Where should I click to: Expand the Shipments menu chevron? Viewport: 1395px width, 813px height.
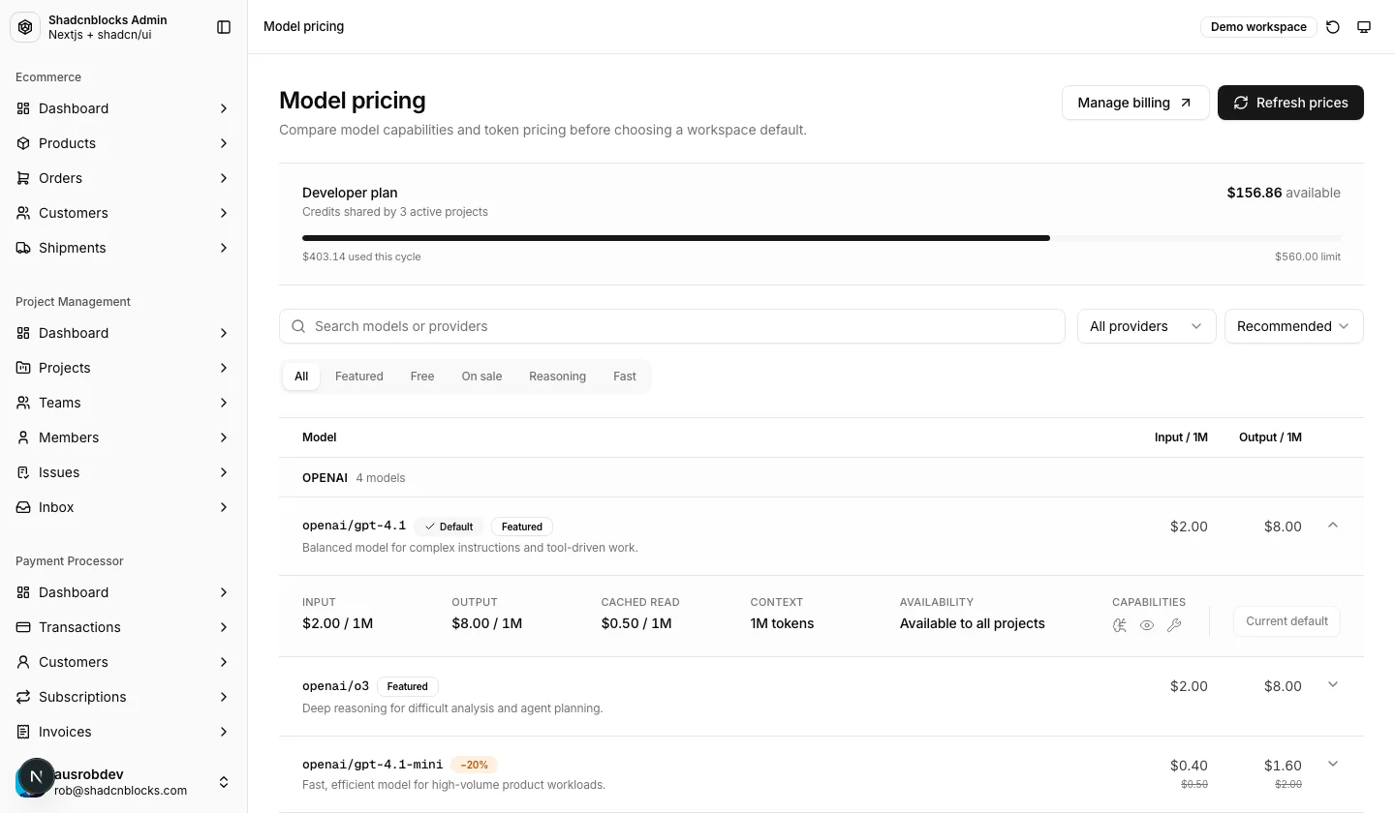[224, 248]
